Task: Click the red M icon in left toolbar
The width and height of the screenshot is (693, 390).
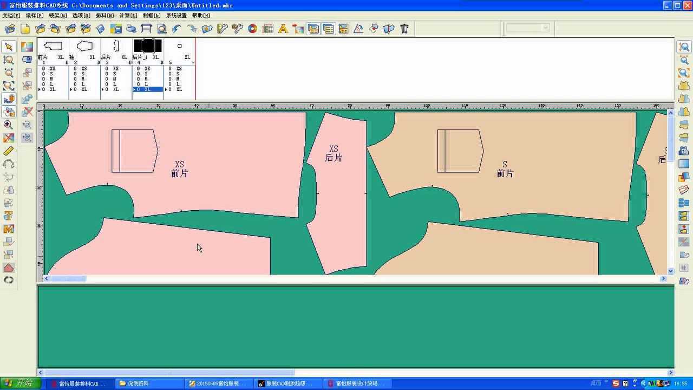Action: tap(9, 229)
